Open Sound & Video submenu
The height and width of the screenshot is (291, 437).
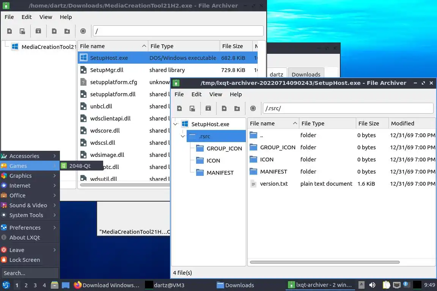pos(30,205)
